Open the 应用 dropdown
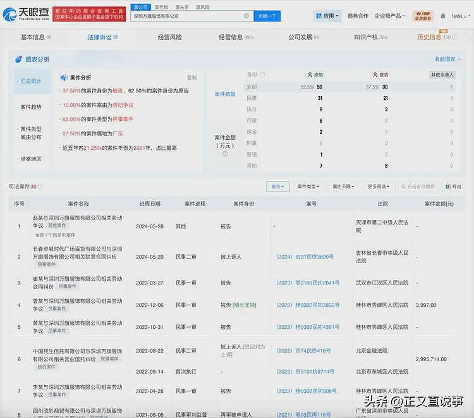The image size is (474, 418). 327,16
